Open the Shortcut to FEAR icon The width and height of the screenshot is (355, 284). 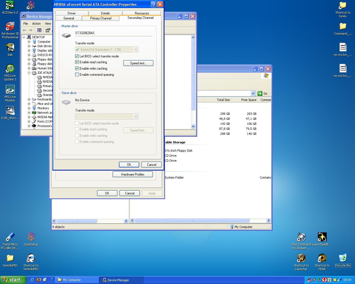[322, 262]
